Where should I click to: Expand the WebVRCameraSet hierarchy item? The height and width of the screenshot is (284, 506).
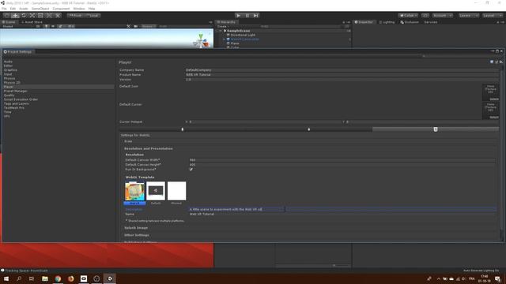pos(225,39)
